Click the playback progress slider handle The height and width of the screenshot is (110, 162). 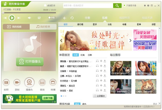click(x=3, y=13)
